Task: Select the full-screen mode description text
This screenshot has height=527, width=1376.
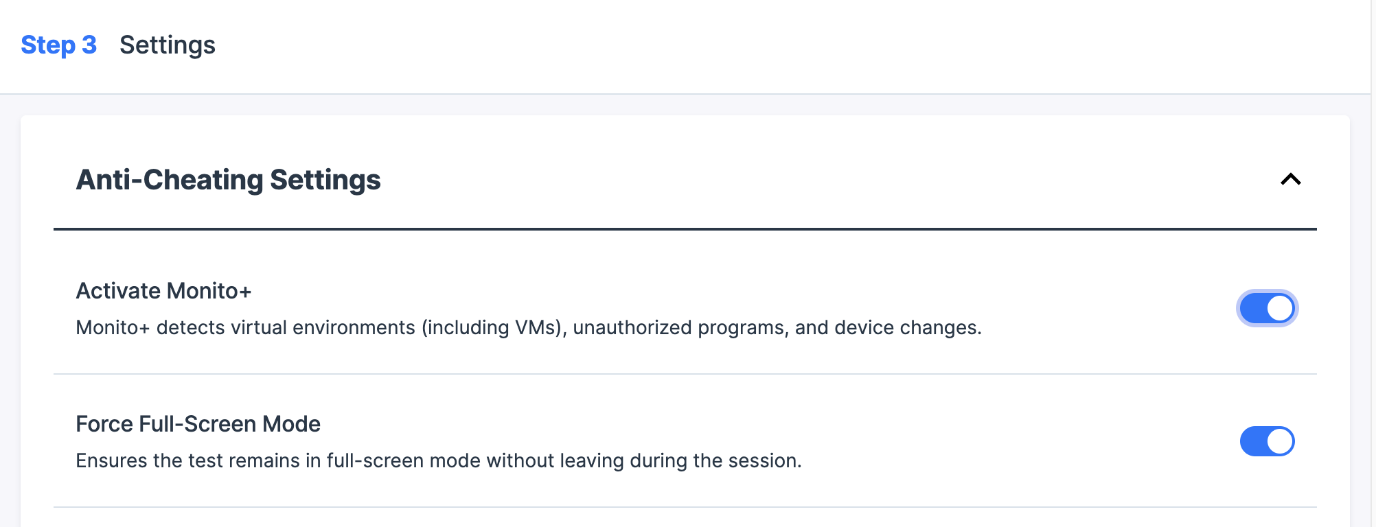Action: coord(439,460)
